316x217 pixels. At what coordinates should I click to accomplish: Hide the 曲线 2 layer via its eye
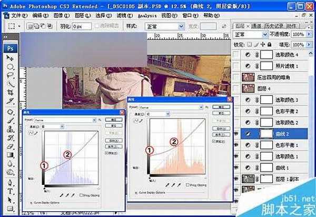point(236,134)
